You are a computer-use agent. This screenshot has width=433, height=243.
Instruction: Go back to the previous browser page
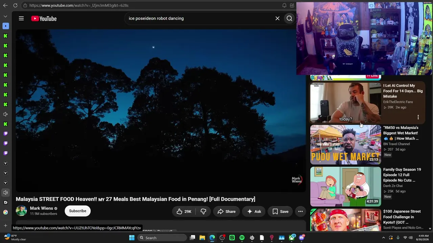click(x=5, y=5)
